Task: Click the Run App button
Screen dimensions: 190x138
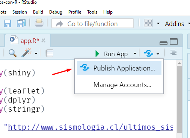Action: point(112,54)
